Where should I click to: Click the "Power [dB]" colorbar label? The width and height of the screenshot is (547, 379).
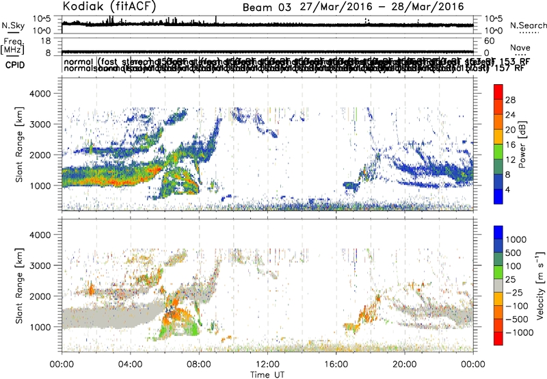(522, 144)
